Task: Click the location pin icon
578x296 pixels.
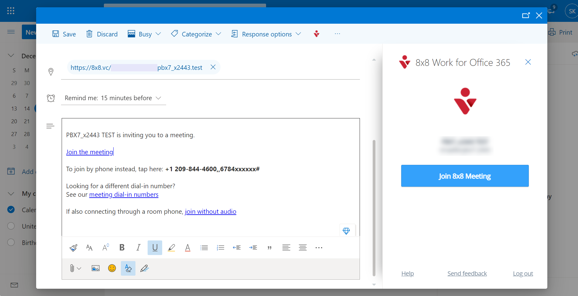Action: pyautogui.click(x=51, y=72)
